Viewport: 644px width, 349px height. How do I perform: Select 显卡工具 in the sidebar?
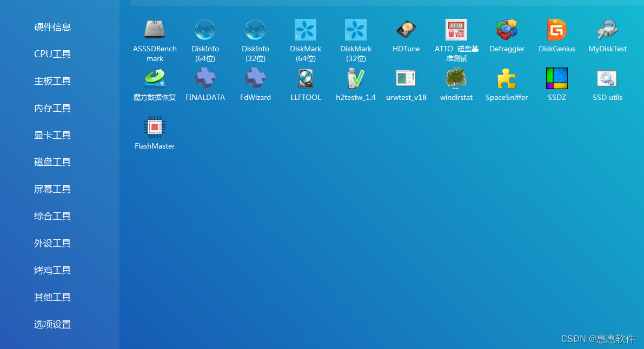pos(52,135)
